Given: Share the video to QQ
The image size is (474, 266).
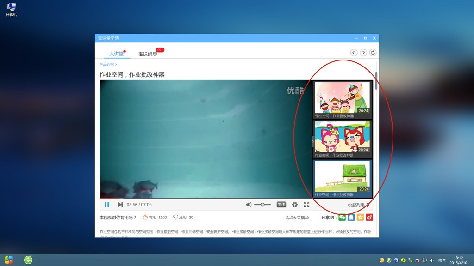Looking at the screenshot, I should coord(351,217).
